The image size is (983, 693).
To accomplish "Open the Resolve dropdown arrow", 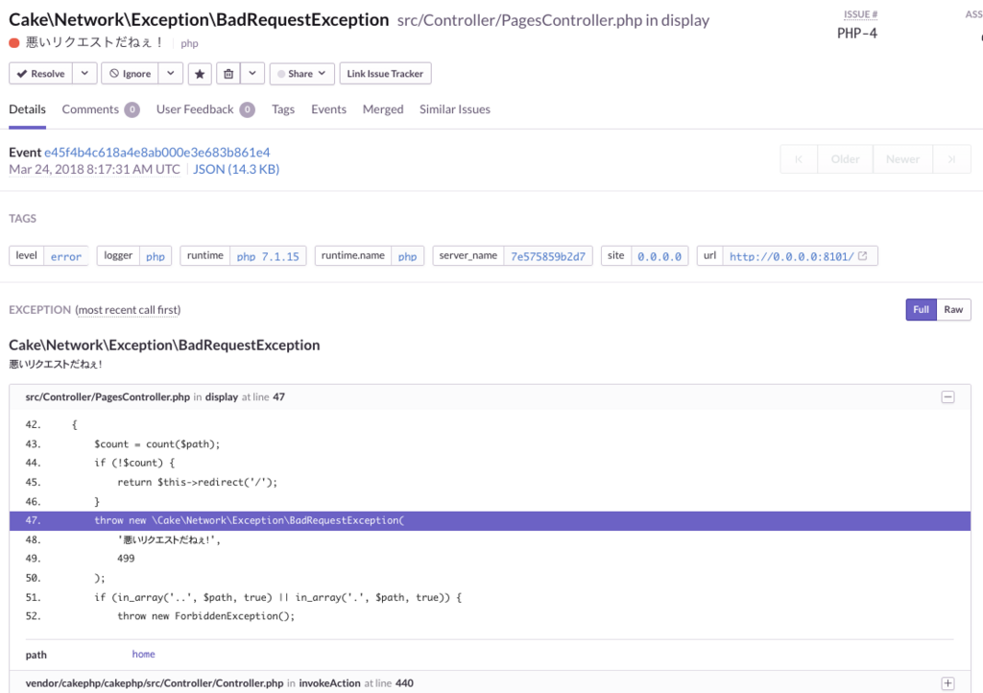I will (x=84, y=73).
